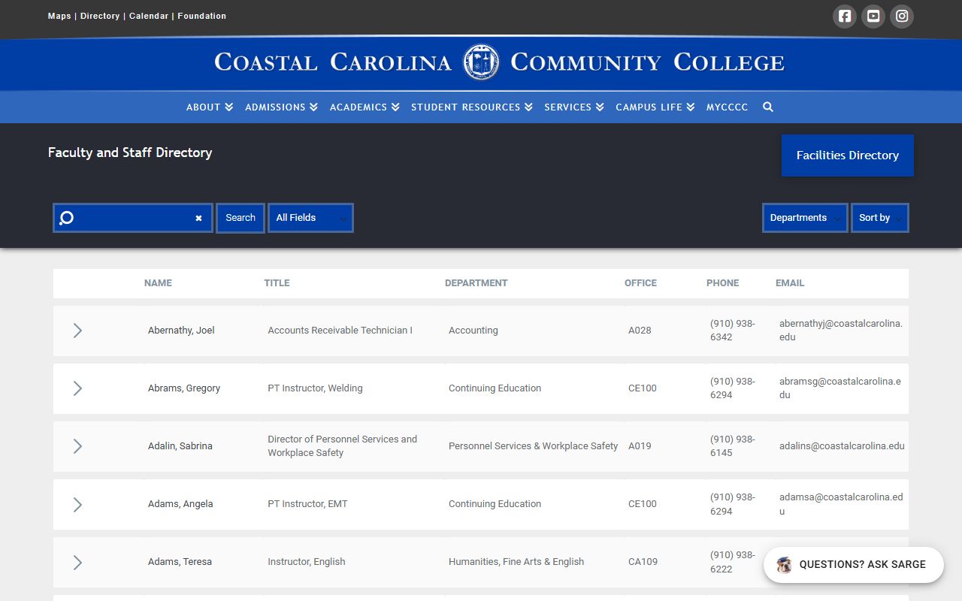Viewport: 962px width, 601px height.
Task: Click email adalins@coastalcarolina.edu
Action: click(x=842, y=446)
